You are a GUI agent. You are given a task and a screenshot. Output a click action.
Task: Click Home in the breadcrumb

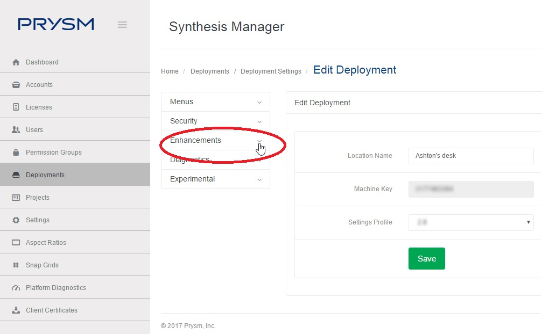tap(170, 71)
